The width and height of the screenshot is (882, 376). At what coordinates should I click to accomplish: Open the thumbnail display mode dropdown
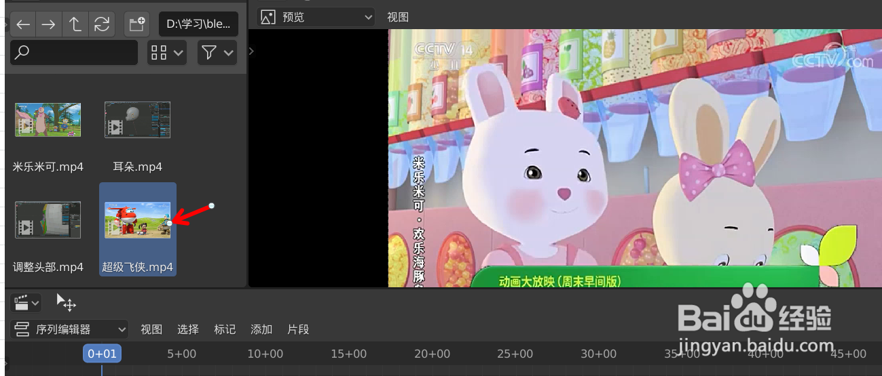click(167, 52)
